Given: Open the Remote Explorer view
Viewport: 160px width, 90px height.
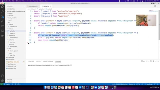Looking at the screenshot, I should coord(2,31).
